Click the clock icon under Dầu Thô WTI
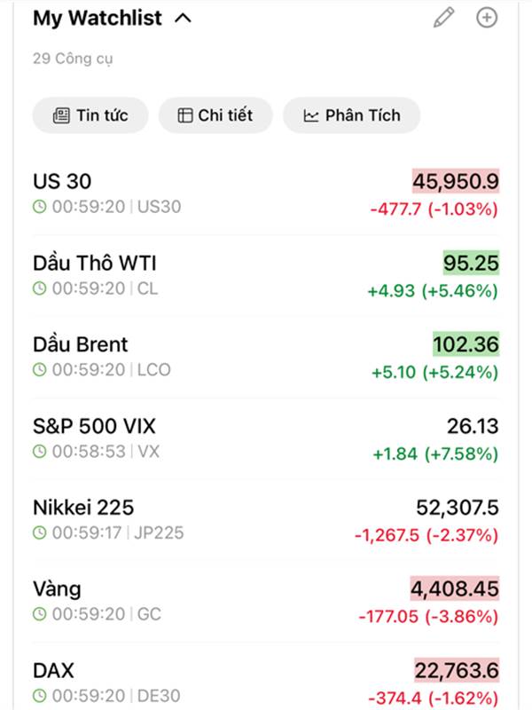Viewport: 532px width, 710px height. tap(39, 288)
